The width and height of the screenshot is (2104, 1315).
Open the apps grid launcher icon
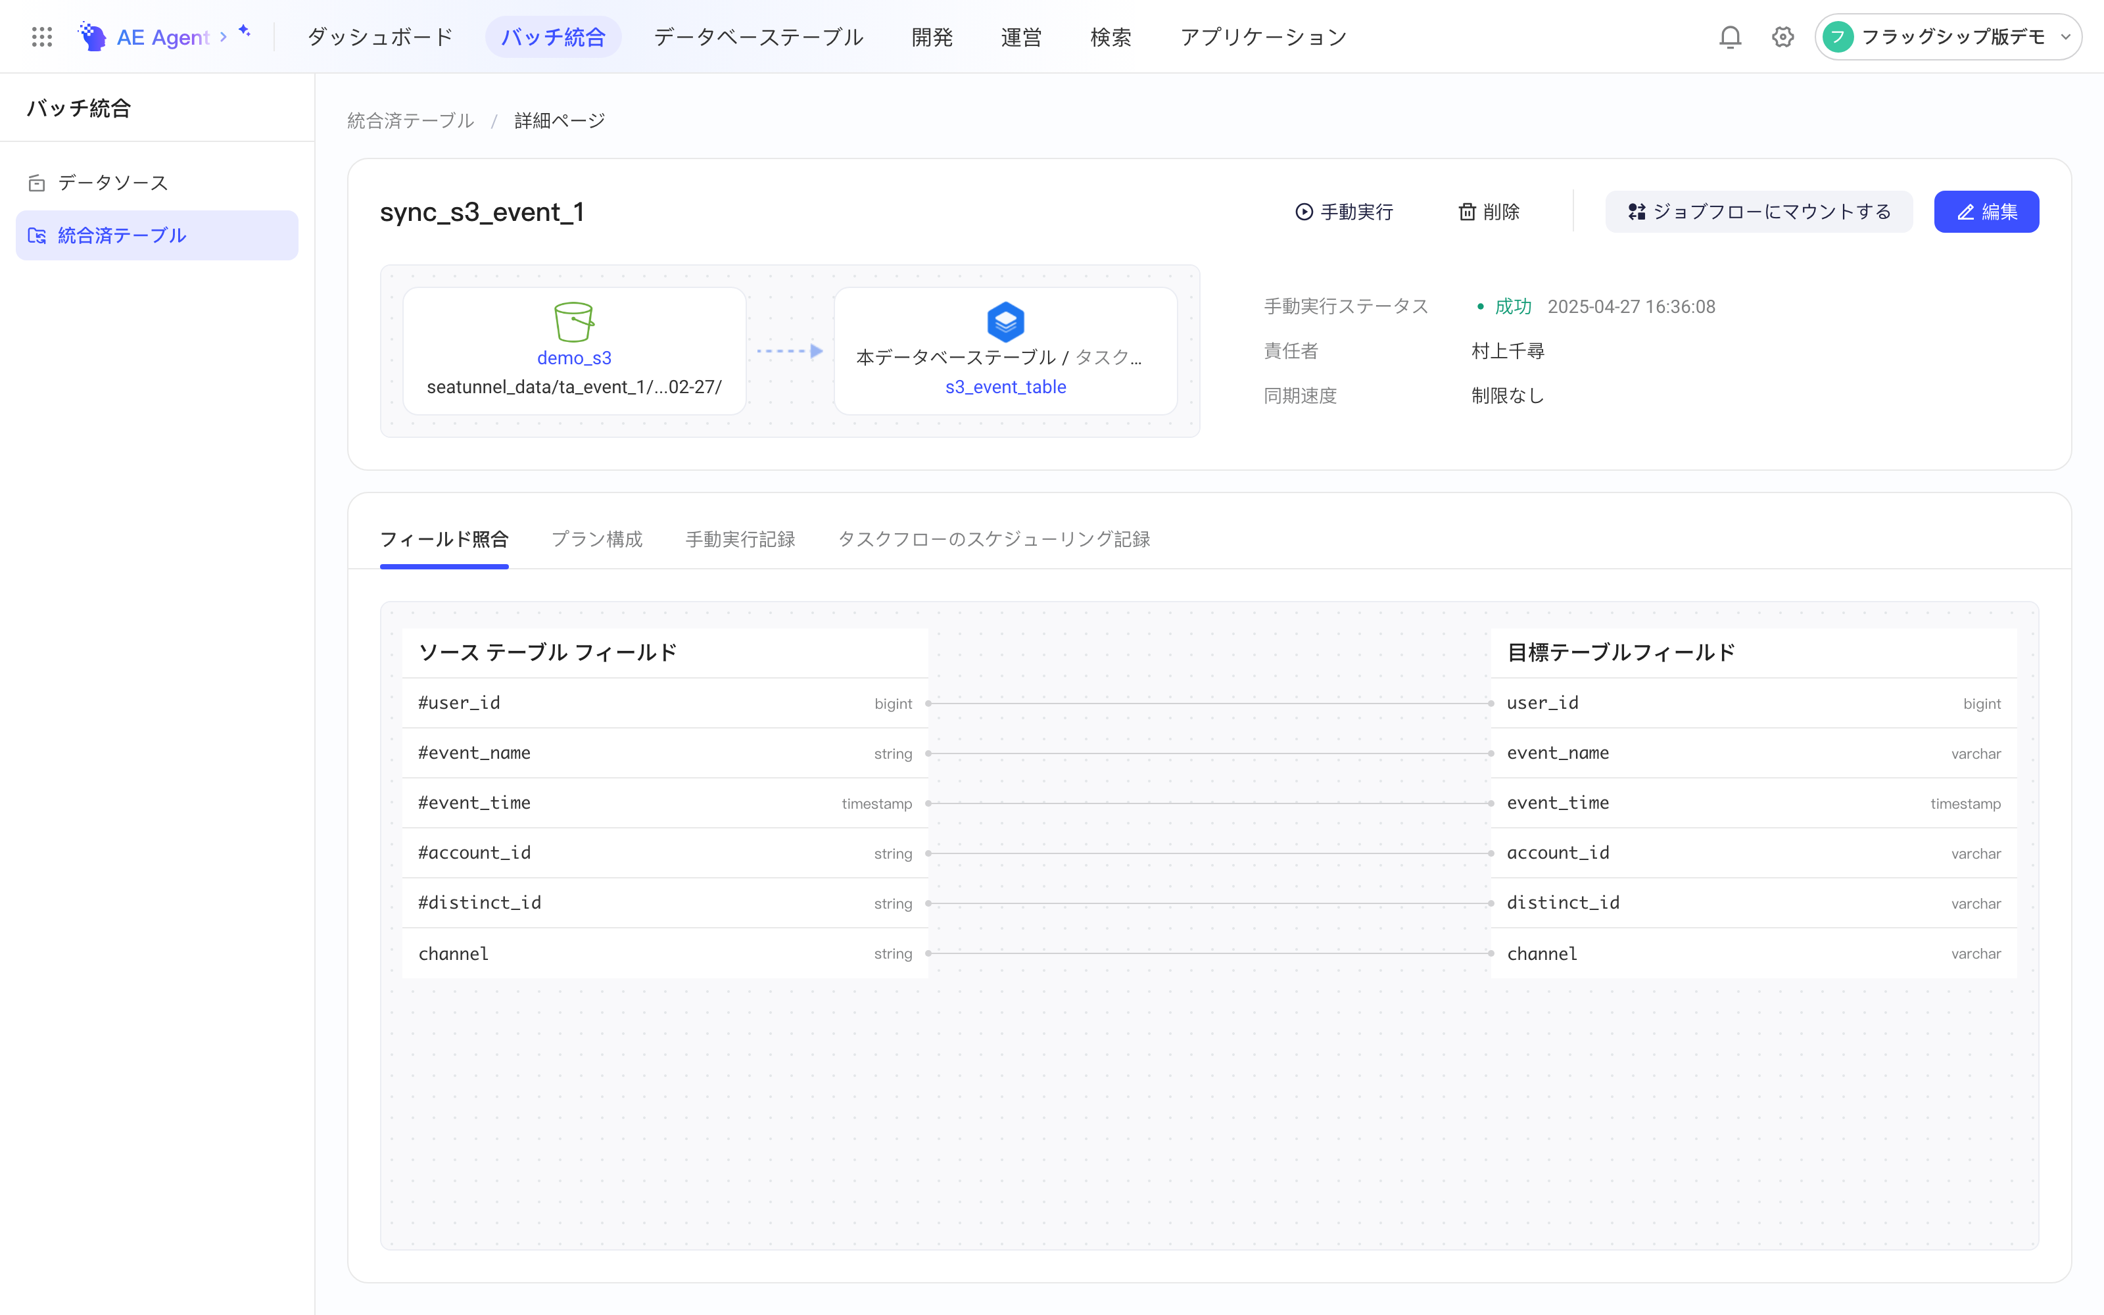pyautogui.click(x=41, y=37)
